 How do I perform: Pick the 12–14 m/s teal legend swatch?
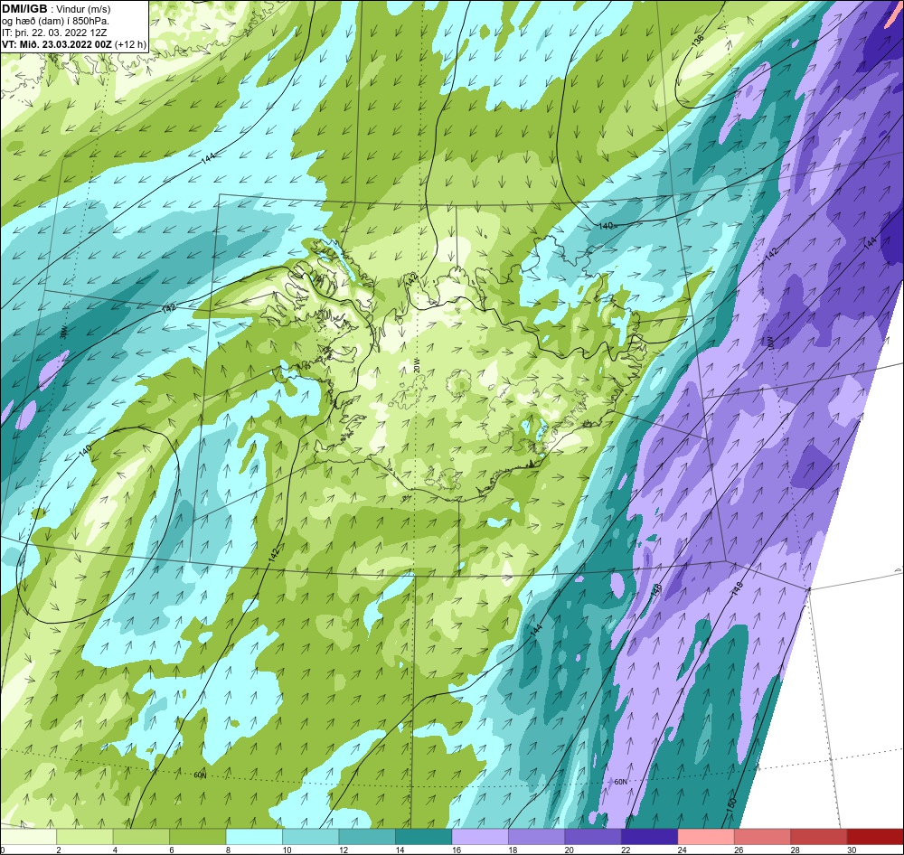tap(367, 837)
